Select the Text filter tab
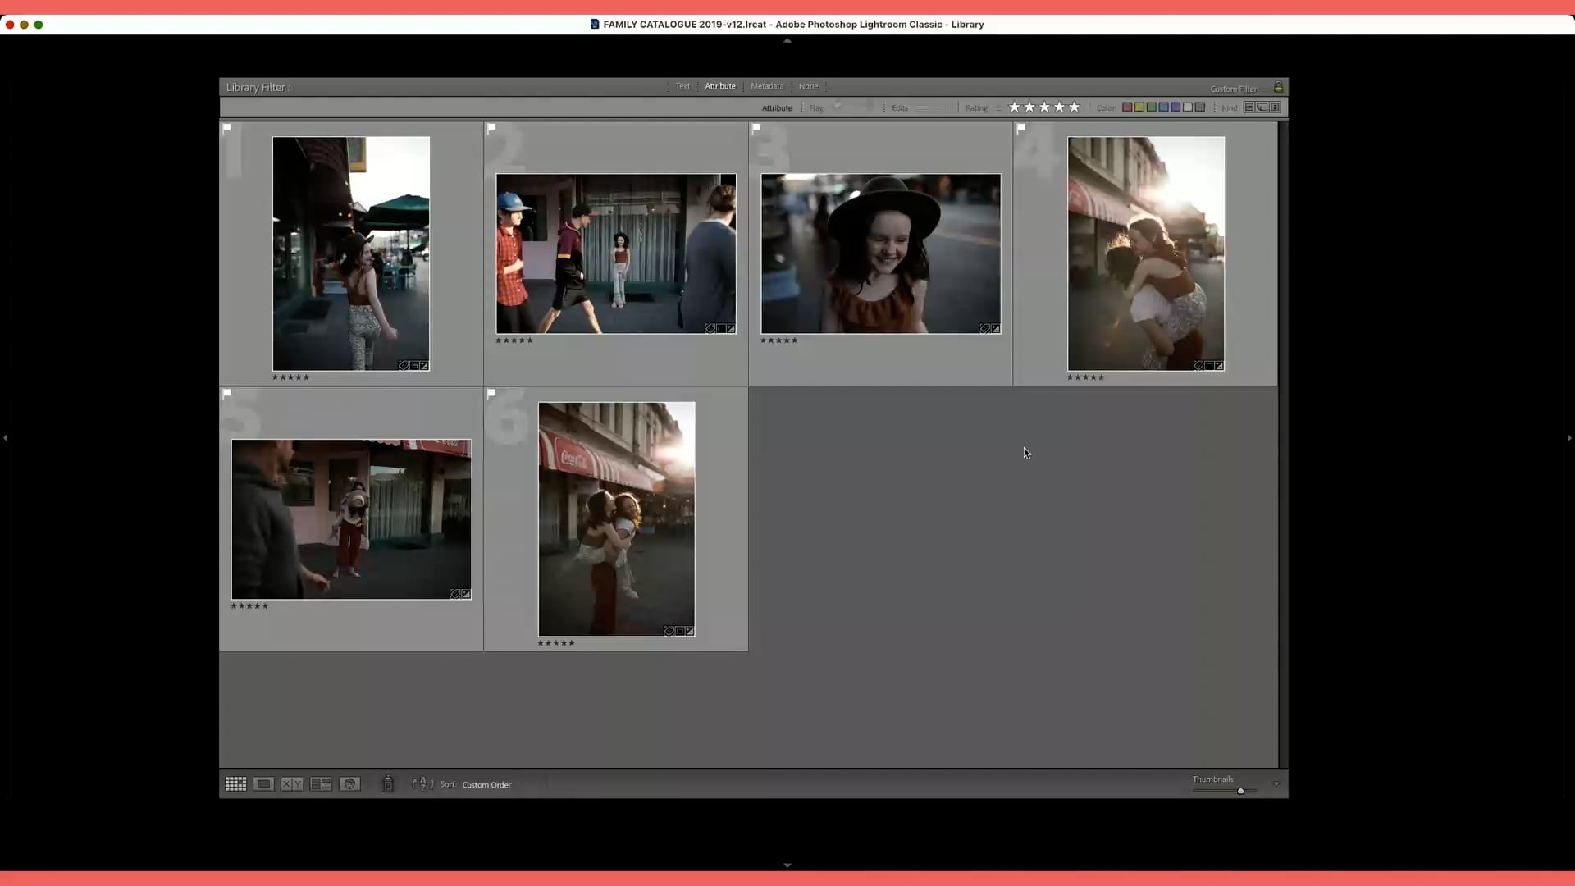The image size is (1575, 886). point(682,86)
